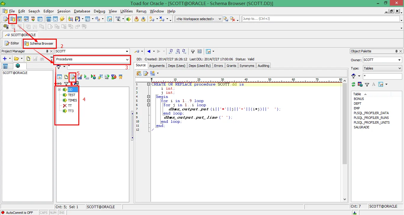Click the commit icon with red down arrow
The height and width of the screenshot is (215, 404).
pos(136,19)
